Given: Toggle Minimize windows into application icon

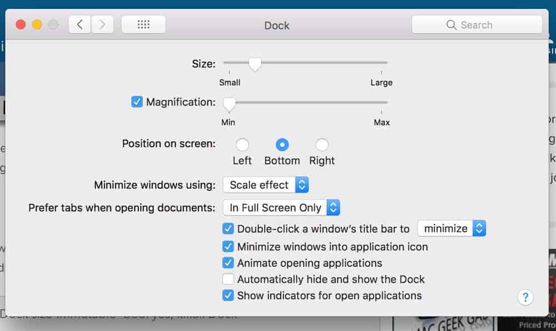Looking at the screenshot, I should 228,246.
